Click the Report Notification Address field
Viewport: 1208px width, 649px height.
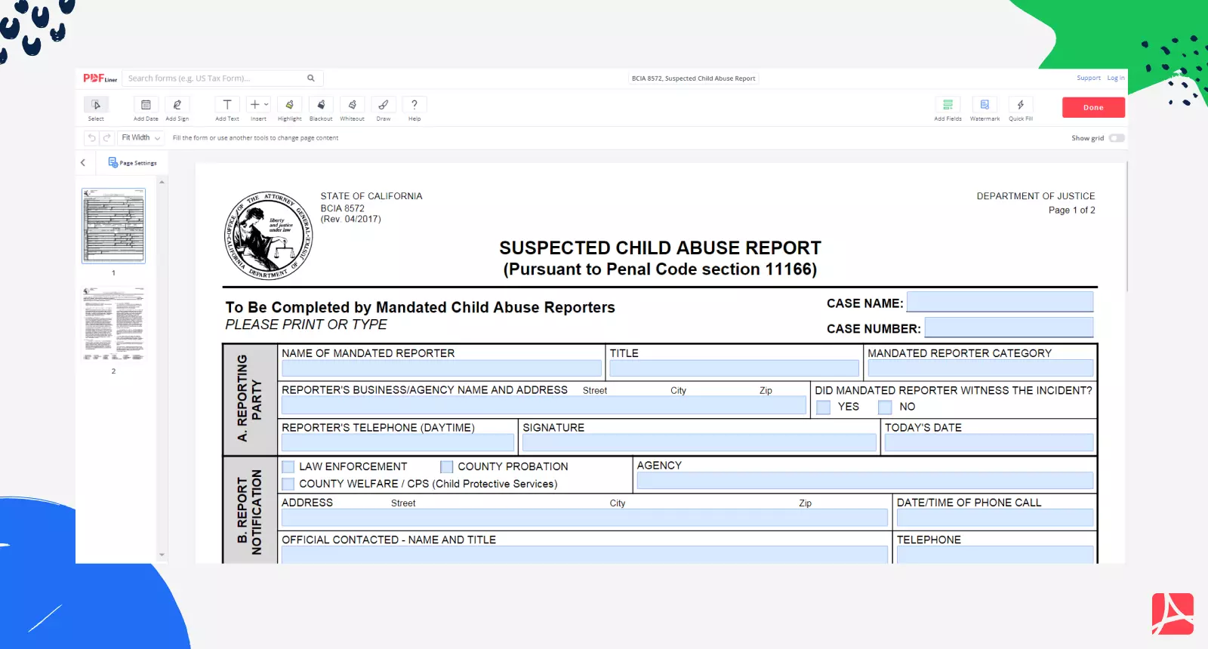coord(584,518)
